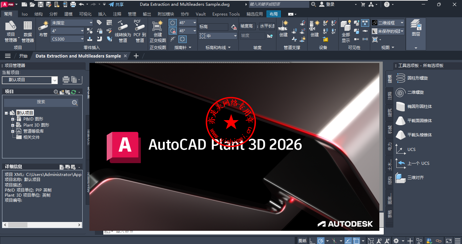Viewport: 462px width, 244px height.
Task: Click the PCF 到管道 tool
Action: coord(140,31)
